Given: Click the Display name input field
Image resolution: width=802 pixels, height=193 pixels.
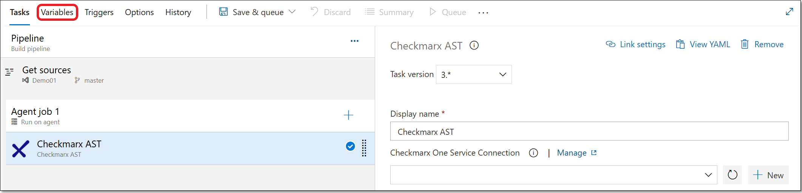Looking at the screenshot, I should tap(589, 131).
